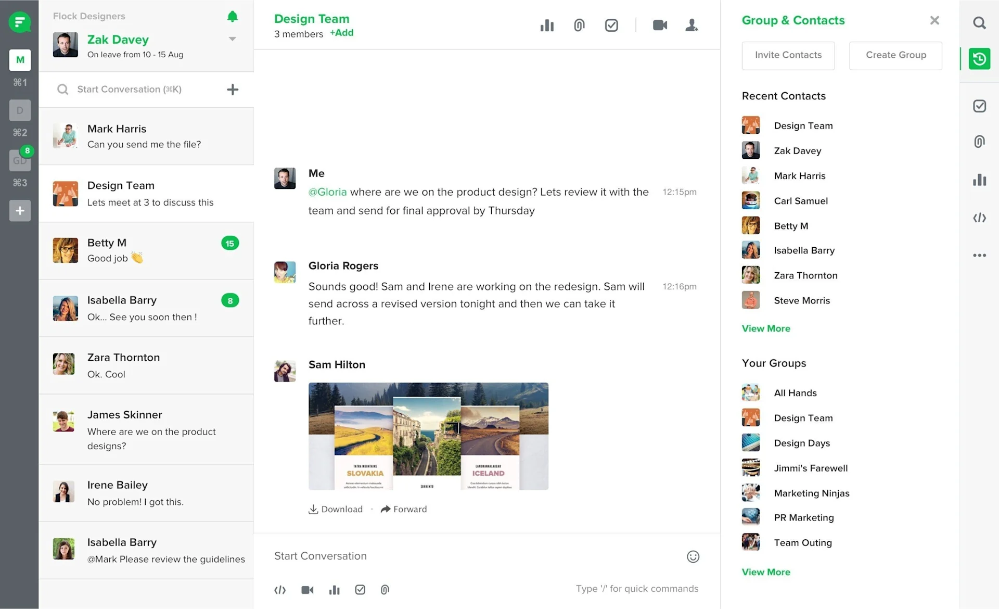Insert a code snippet from the message toolbar
The height and width of the screenshot is (609, 999).
280,589
